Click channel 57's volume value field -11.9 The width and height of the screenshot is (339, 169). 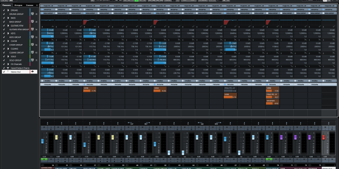(x=86, y=156)
